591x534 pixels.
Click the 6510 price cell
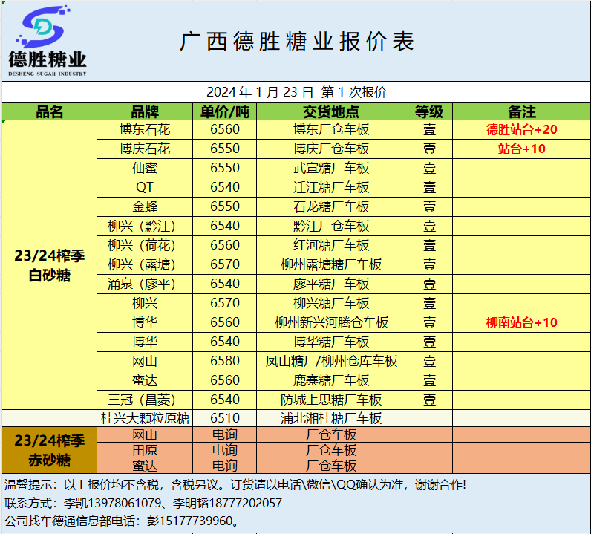225,418
